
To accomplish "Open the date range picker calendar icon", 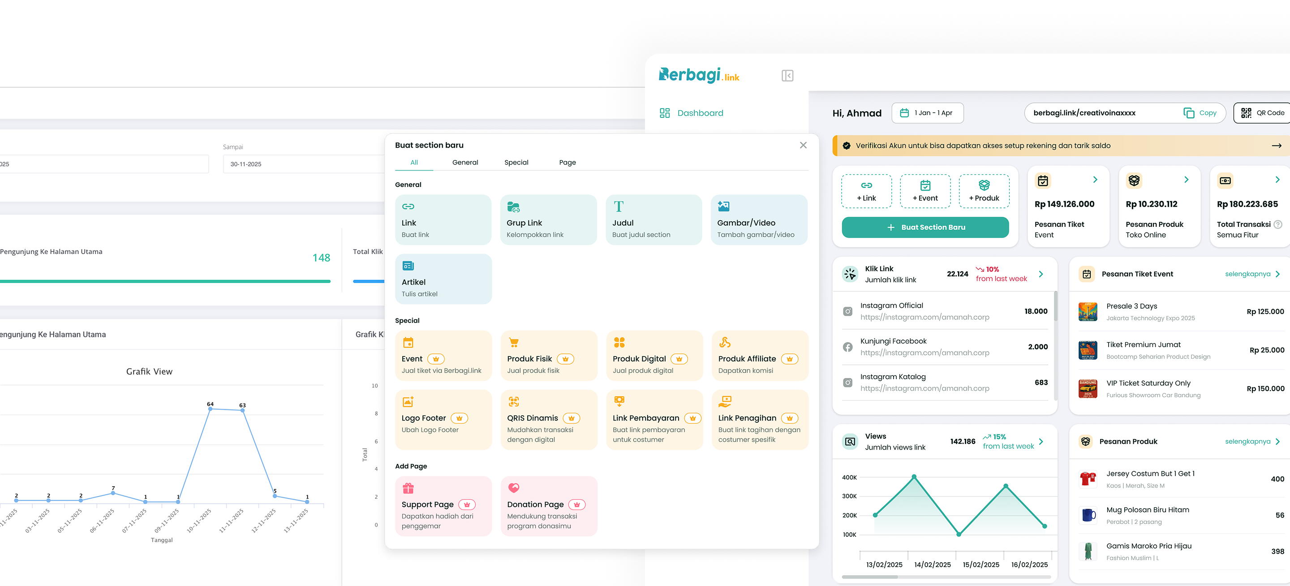I will coord(904,112).
